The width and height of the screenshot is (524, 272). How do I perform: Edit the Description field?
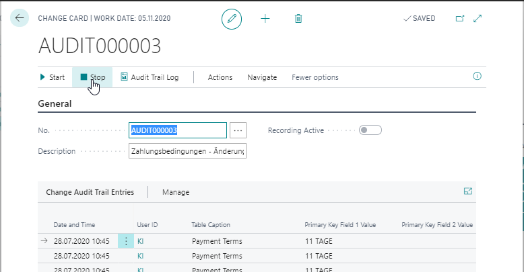(x=187, y=151)
